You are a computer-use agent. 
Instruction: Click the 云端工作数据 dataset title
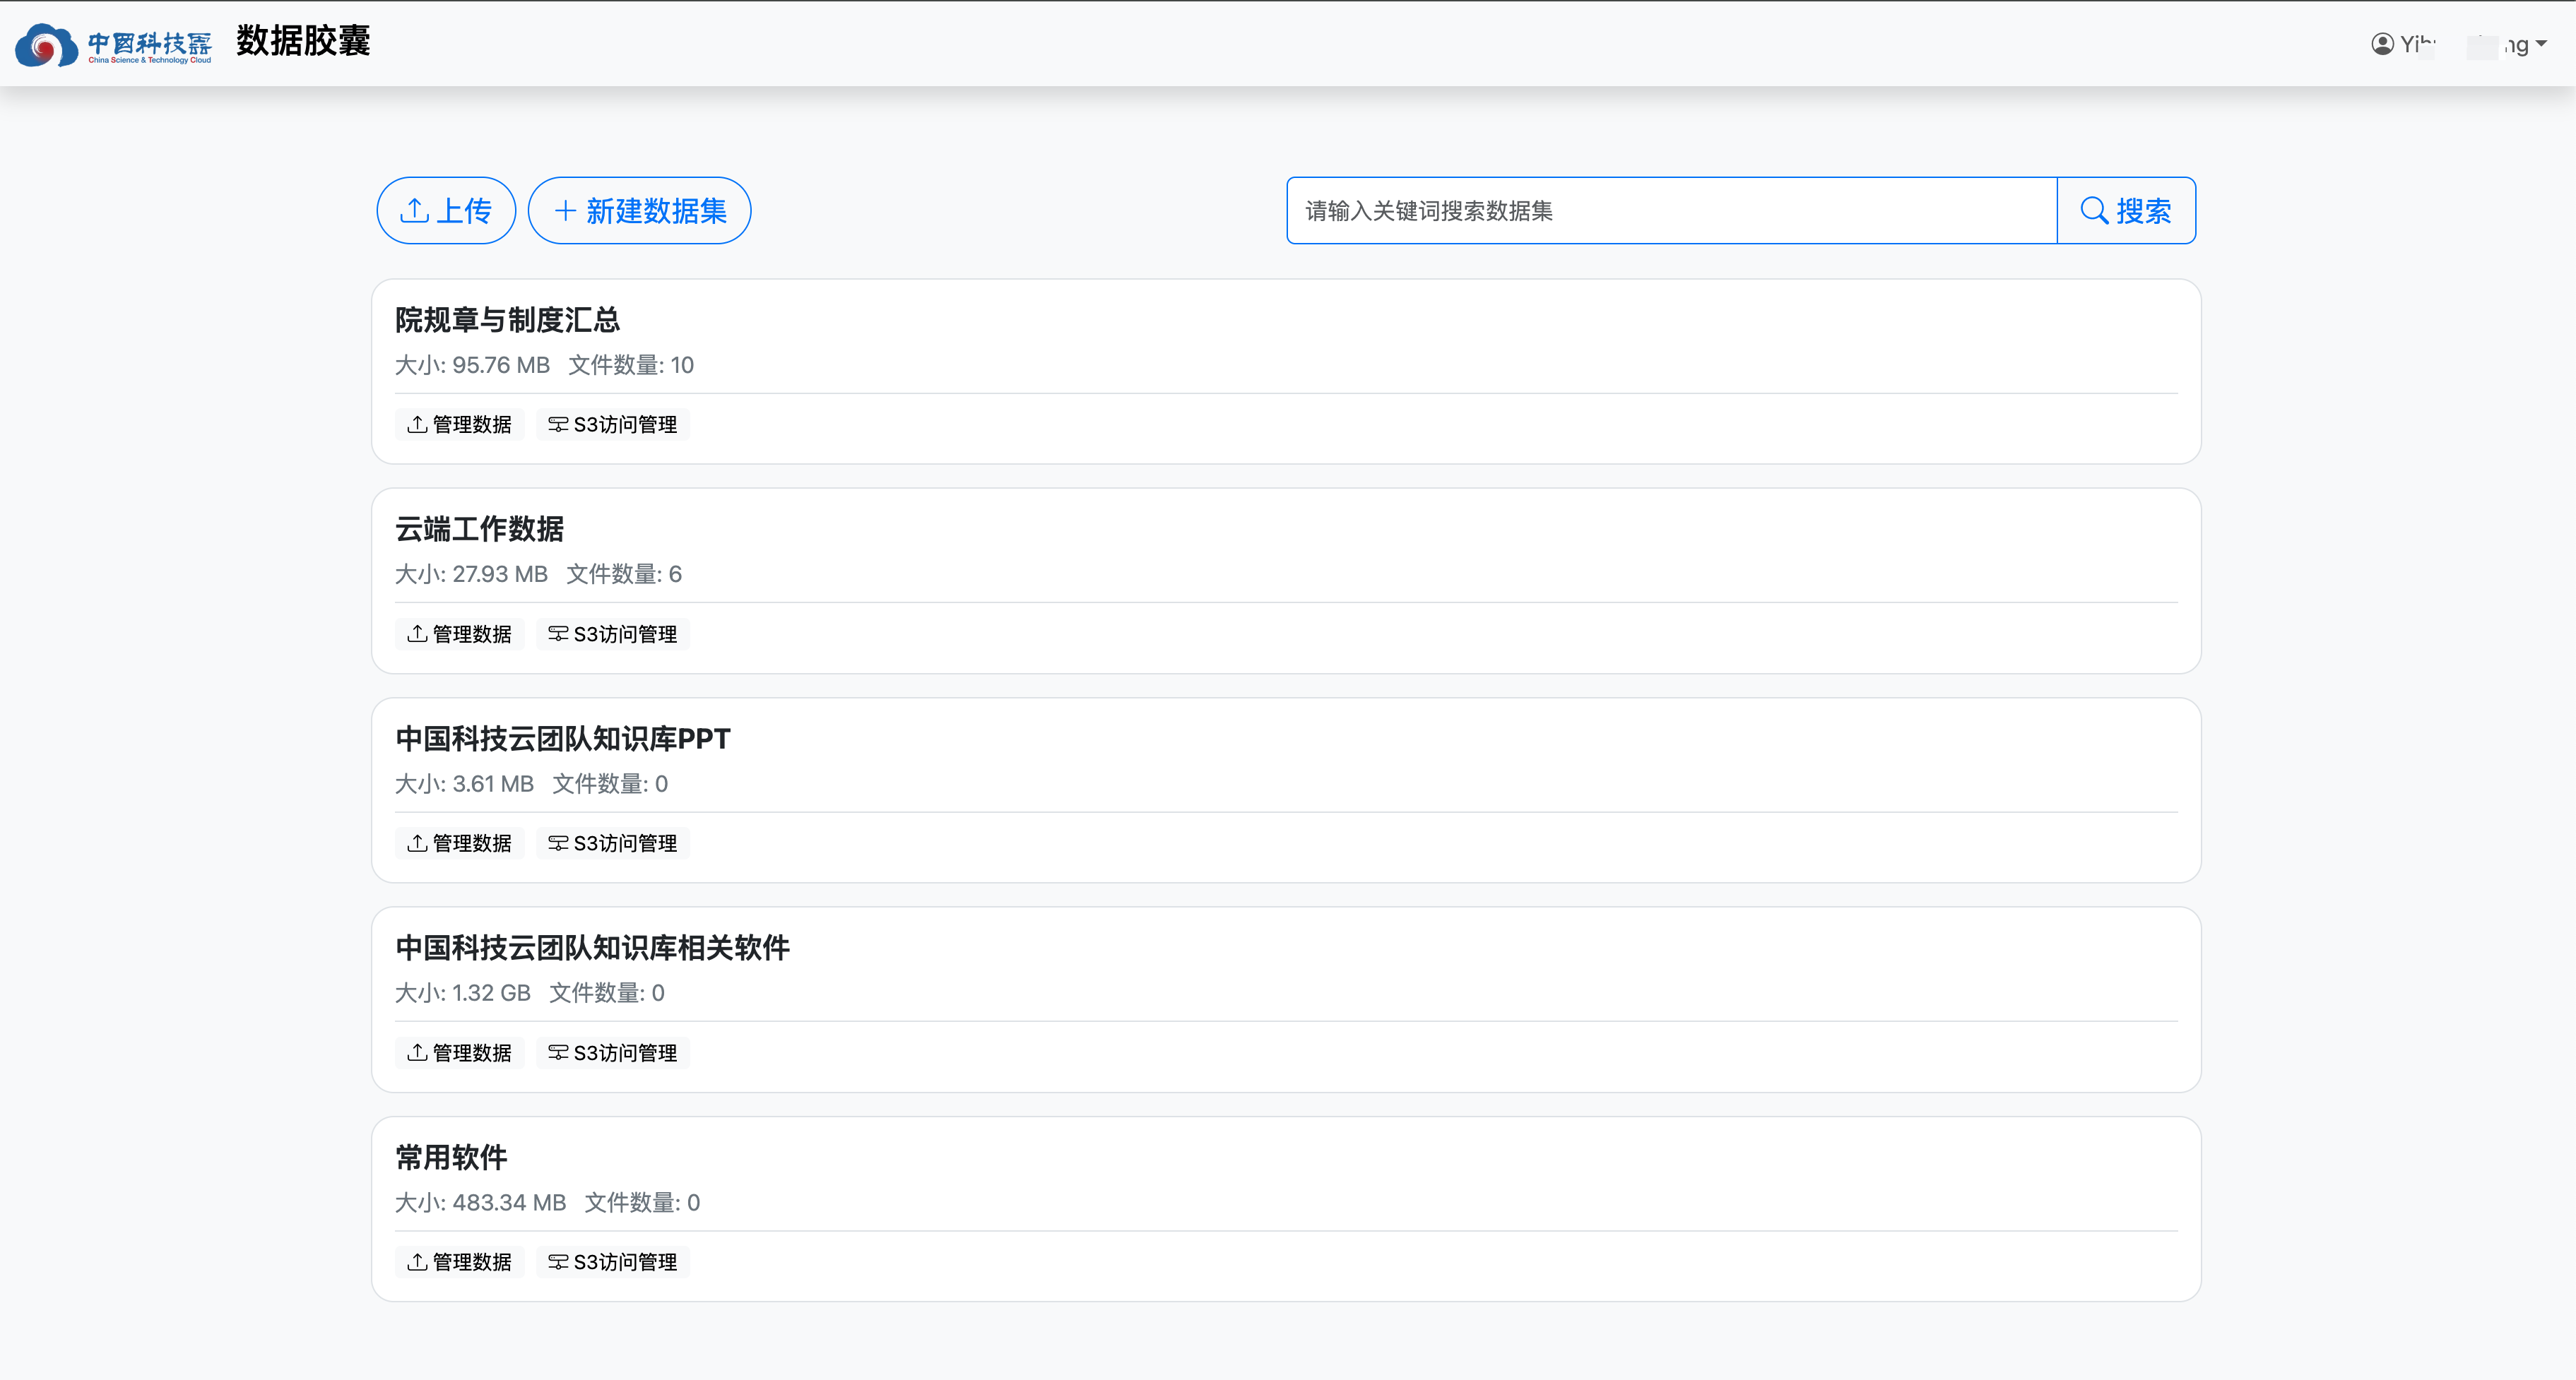click(x=479, y=528)
